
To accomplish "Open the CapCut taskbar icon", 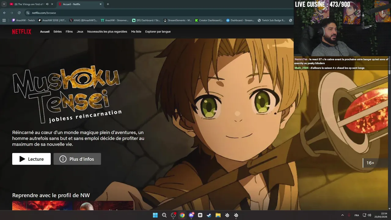I will pyautogui.click(x=200, y=215).
